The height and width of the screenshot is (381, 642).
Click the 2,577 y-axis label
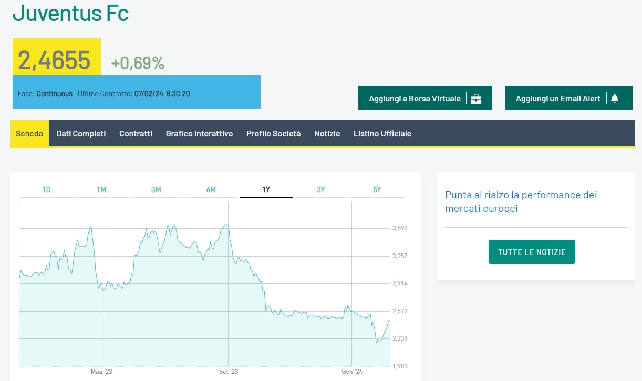pyautogui.click(x=400, y=311)
